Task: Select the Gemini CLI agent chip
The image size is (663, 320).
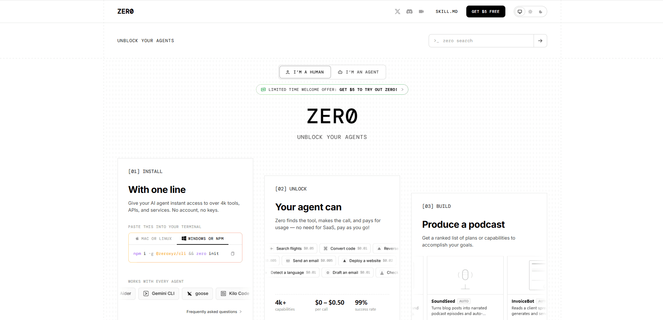Action: (159, 294)
